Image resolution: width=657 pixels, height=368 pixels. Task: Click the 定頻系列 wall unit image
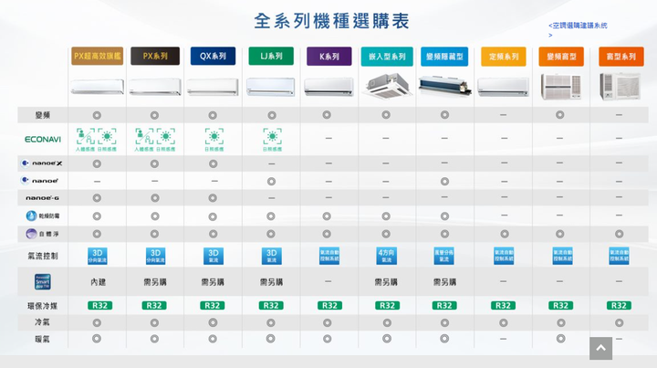[503, 87]
